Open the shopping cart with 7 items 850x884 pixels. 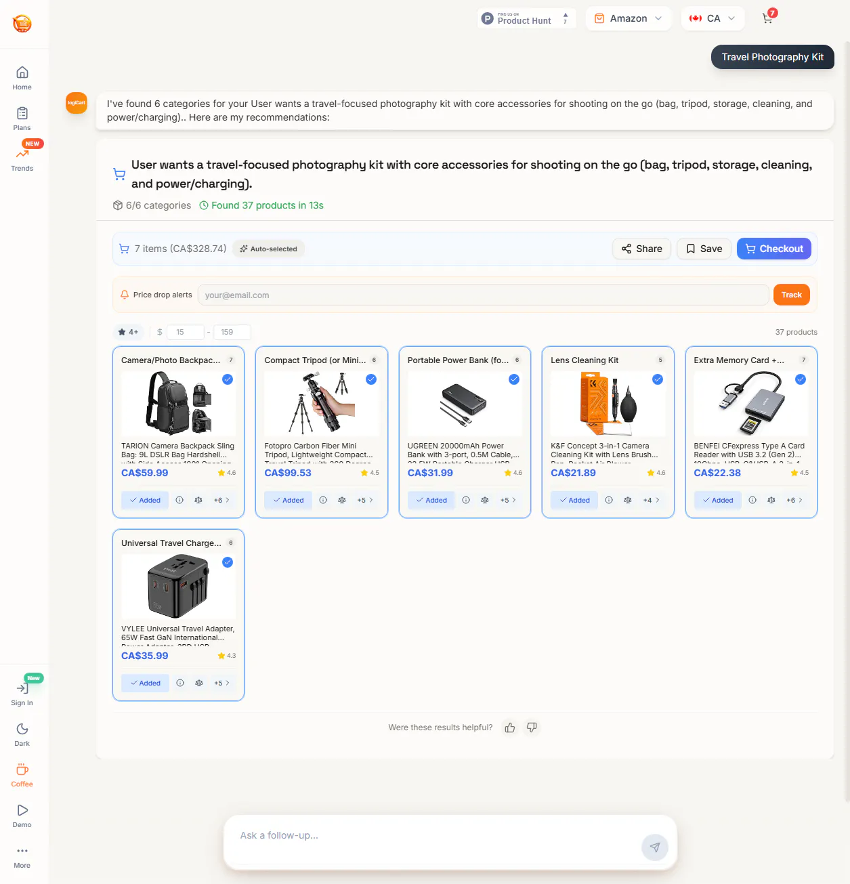pyautogui.click(x=768, y=18)
